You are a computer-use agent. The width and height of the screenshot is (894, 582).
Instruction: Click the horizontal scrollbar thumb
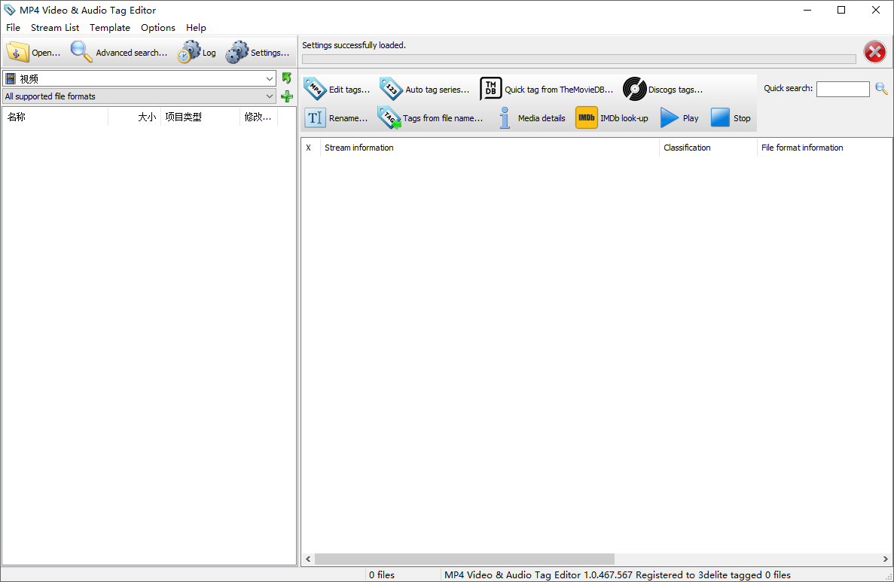465,559
